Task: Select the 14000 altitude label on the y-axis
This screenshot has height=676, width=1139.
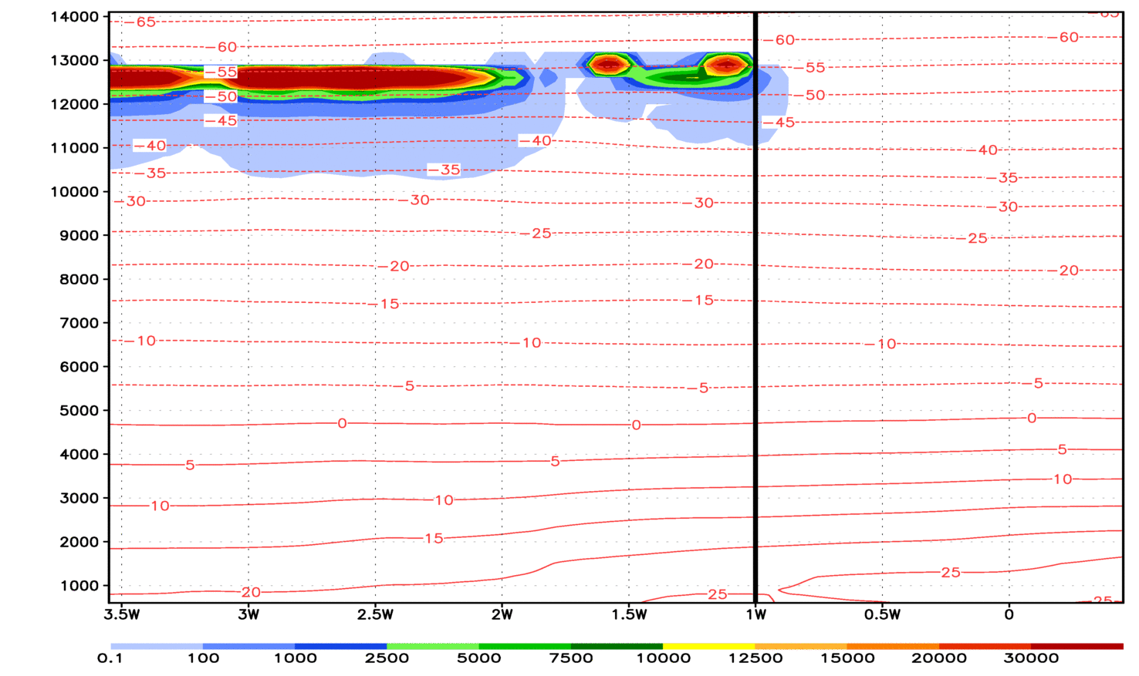Action: pos(75,17)
